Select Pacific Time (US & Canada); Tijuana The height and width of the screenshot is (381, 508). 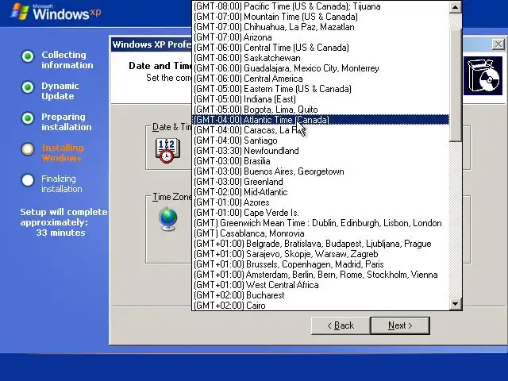(x=321, y=6)
